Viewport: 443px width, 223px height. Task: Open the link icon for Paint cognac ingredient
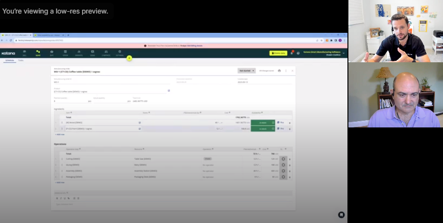(139, 128)
